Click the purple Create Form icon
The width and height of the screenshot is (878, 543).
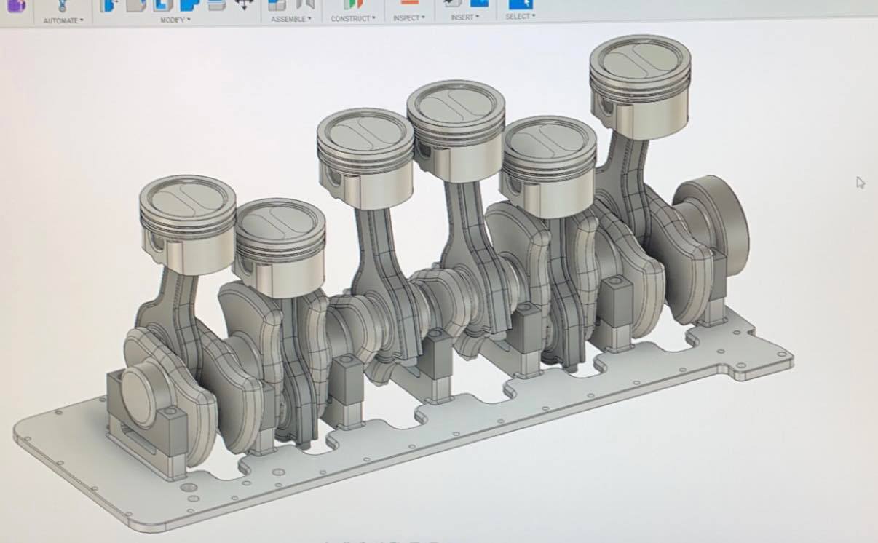point(16,5)
